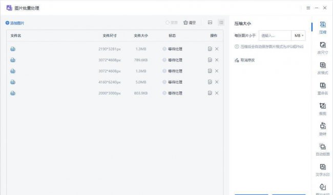Viewport: 333px width, 195px height.
Task: Remove the 789.6KB image from list
Action: (x=217, y=60)
